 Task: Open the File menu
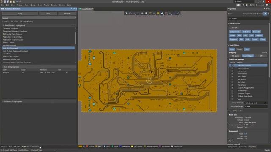click(3, 5)
